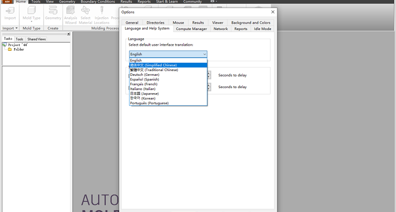Switch to the View ribbon tab
Image resolution: width=396 pixels, height=212 pixels.
(x=50, y=1)
